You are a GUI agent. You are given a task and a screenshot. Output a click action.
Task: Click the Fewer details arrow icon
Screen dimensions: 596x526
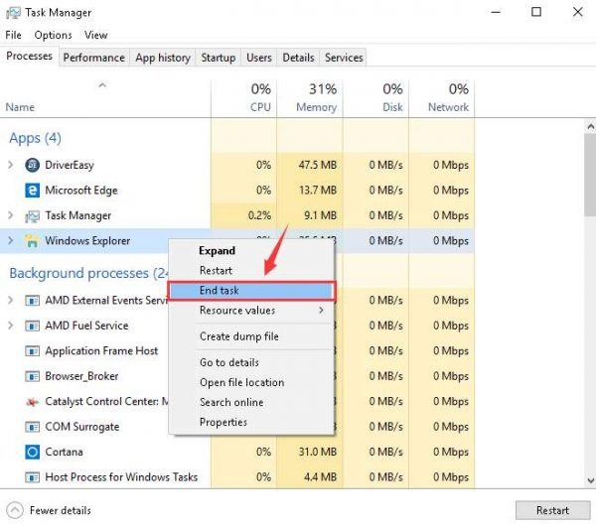coord(15,510)
